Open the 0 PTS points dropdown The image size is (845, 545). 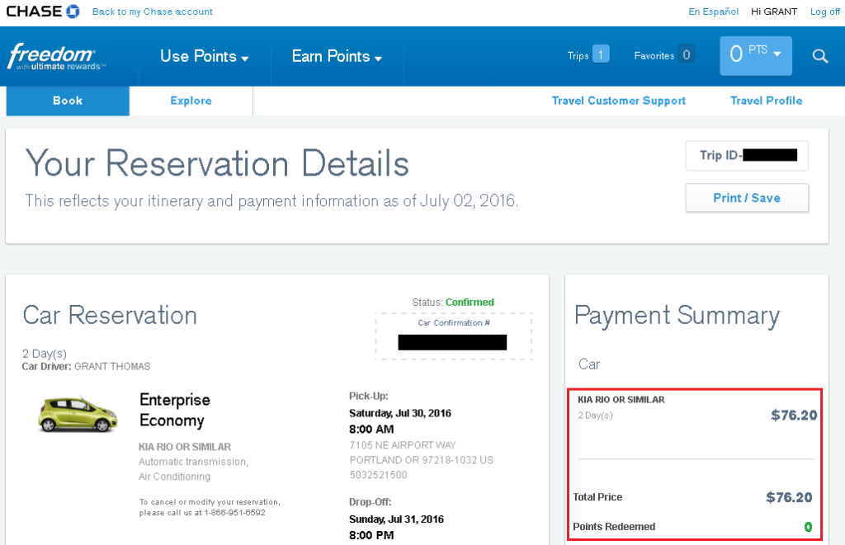(x=755, y=54)
